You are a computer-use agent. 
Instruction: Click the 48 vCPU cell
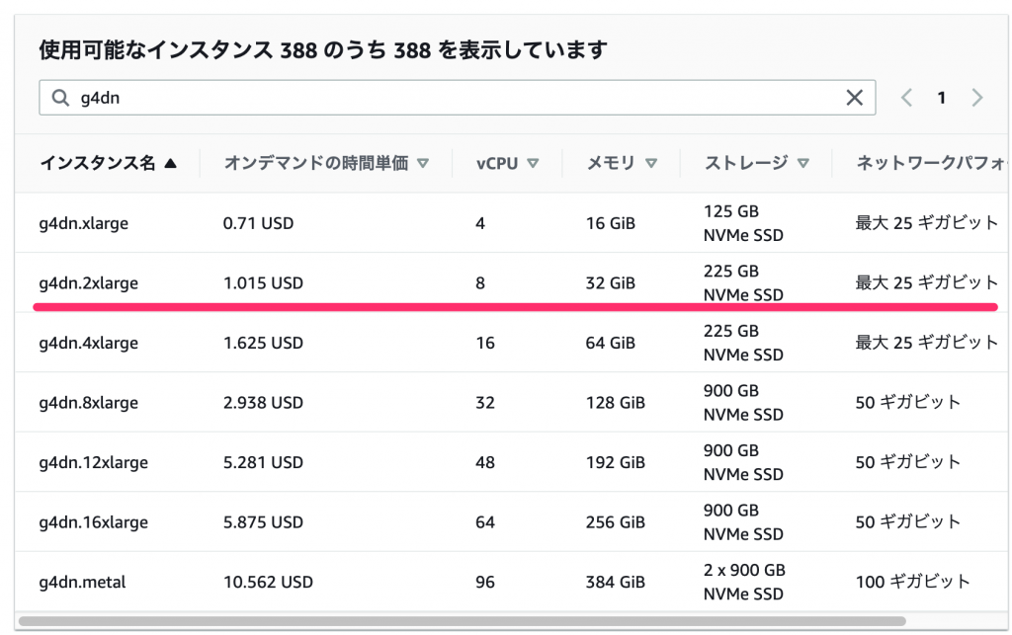pyautogui.click(x=485, y=462)
